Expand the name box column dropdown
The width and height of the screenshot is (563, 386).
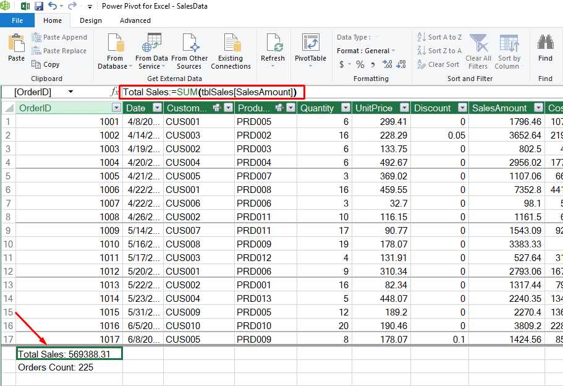tap(70, 92)
